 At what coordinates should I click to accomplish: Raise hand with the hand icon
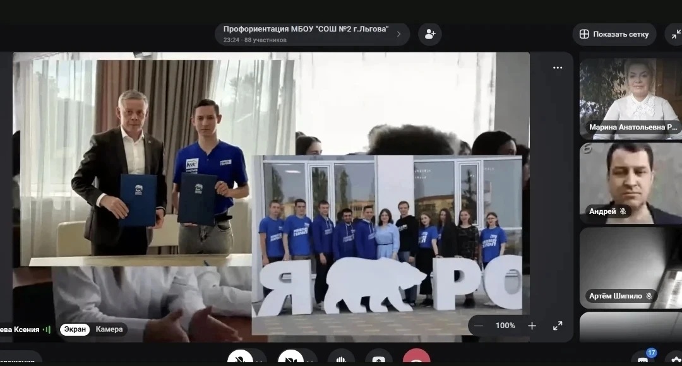(x=341, y=359)
